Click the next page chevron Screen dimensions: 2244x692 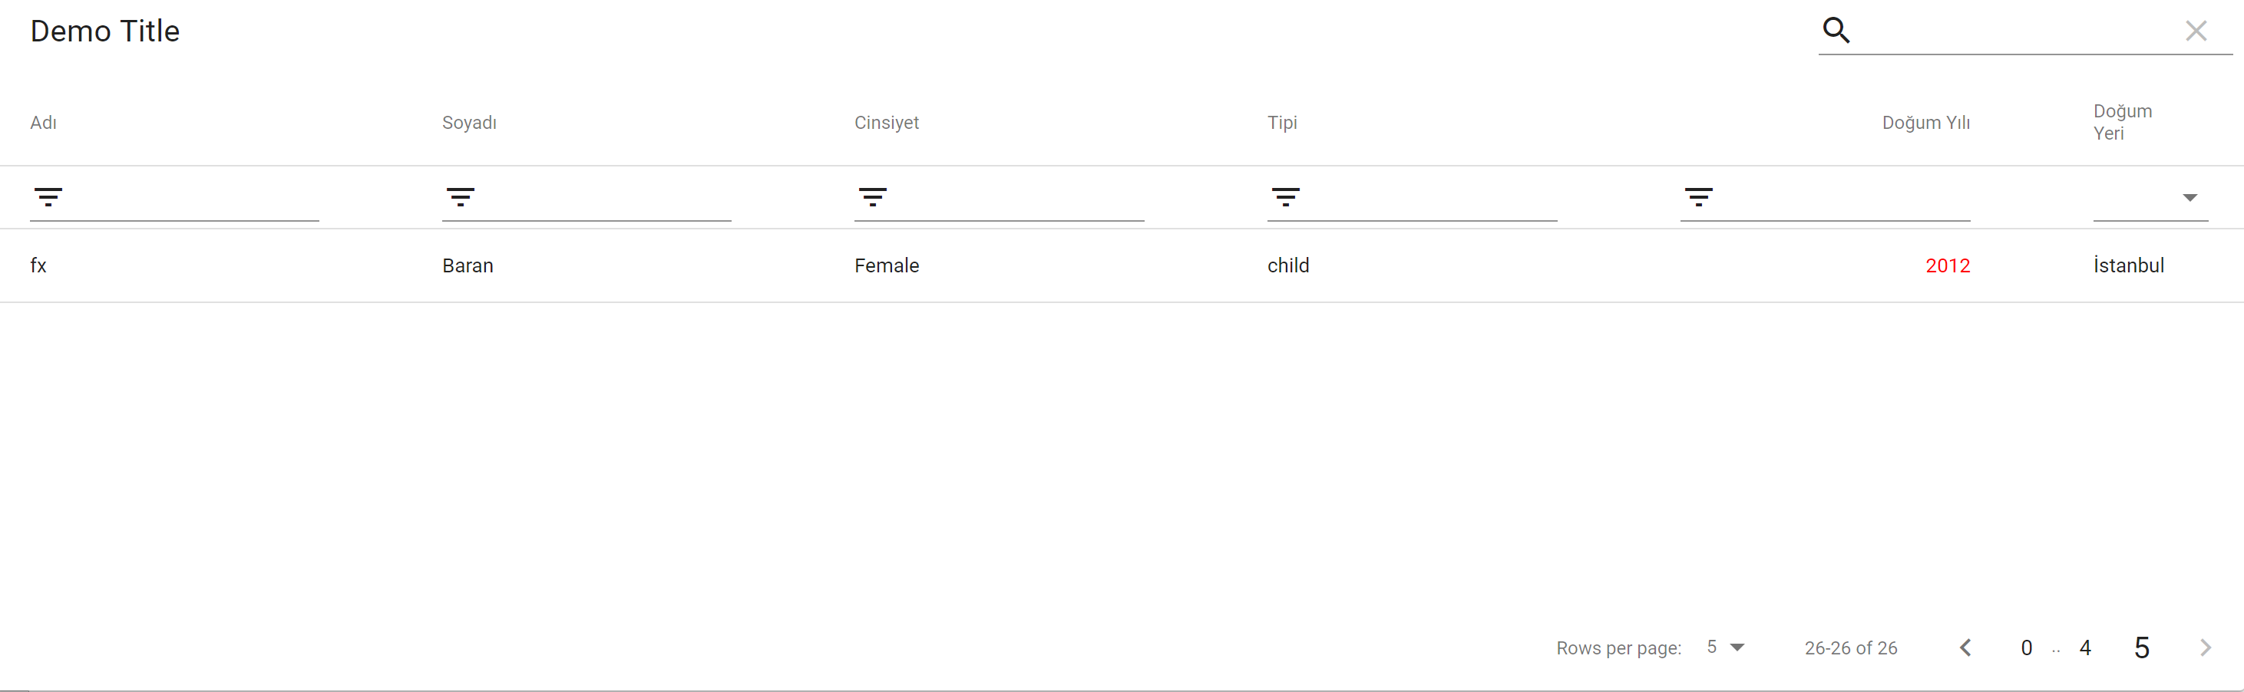click(x=2206, y=647)
